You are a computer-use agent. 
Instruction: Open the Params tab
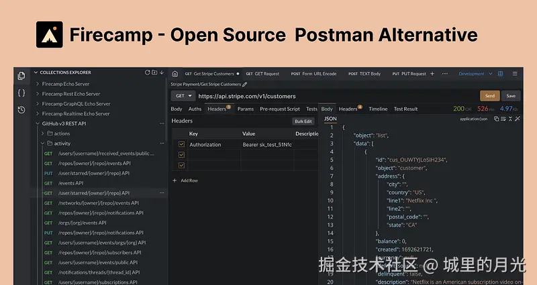tap(246, 109)
